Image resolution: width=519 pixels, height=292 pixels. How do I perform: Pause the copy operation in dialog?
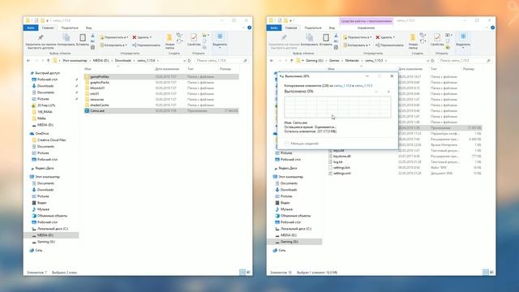point(376,92)
